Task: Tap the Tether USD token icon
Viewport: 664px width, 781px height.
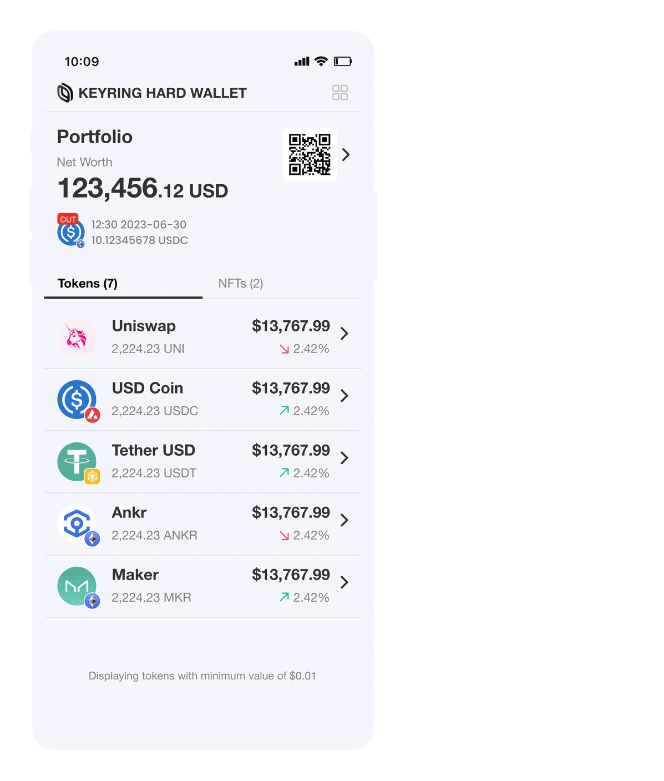Action: [77, 461]
